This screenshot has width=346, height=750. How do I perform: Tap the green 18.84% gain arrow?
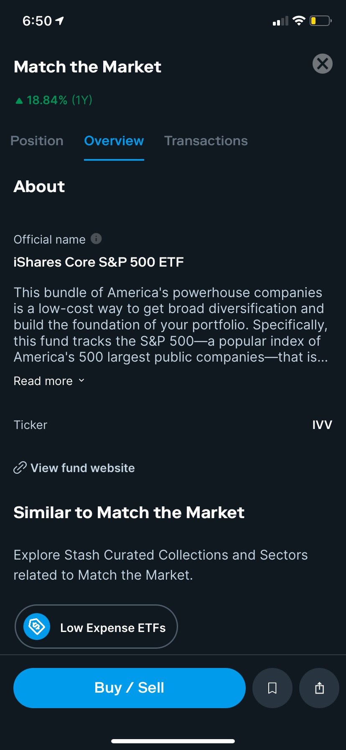coord(19,100)
